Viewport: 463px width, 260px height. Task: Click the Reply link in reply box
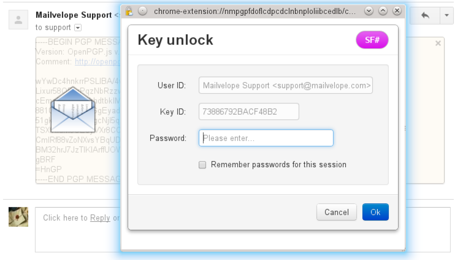pos(100,218)
